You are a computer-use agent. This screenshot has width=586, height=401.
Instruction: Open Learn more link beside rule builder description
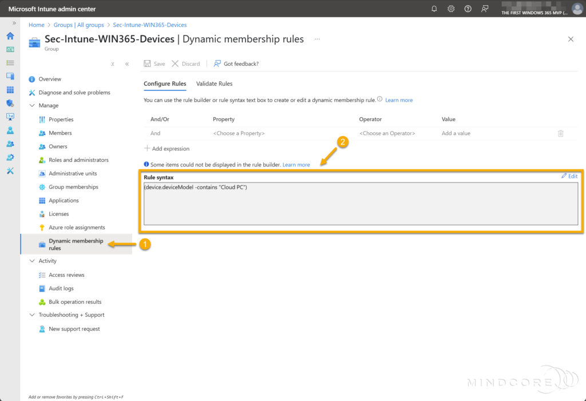pyautogui.click(x=399, y=100)
